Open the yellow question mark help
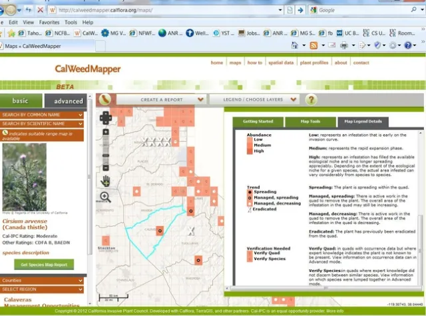Screen dimensions: 426x316 [310, 99]
